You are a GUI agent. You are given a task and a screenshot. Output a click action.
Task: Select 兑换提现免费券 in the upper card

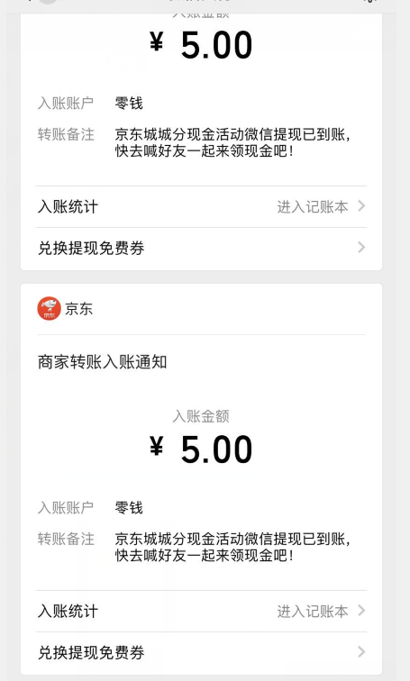pos(201,248)
